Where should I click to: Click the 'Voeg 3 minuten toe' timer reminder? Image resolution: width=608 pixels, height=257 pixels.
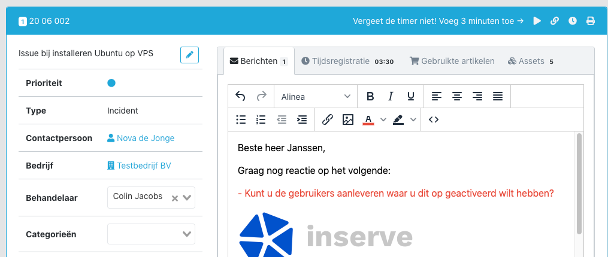click(x=438, y=21)
